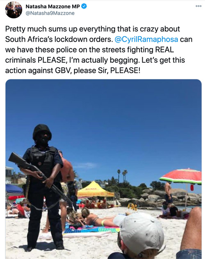The image size is (205, 259).
Task: Open the tweet's three-dot more options menu
Action: pyautogui.click(x=198, y=6)
